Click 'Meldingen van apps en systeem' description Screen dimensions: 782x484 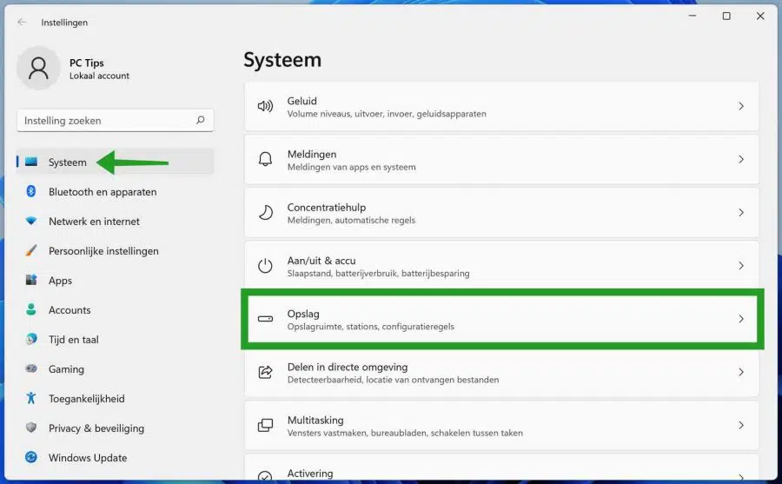(351, 167)
